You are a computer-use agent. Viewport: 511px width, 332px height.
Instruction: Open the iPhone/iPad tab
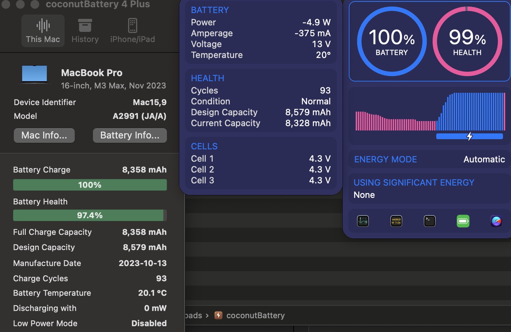coord(132,31)
